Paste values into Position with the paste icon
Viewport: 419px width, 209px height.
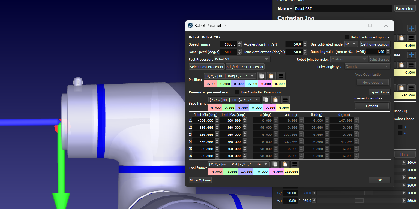pos(271,76)
